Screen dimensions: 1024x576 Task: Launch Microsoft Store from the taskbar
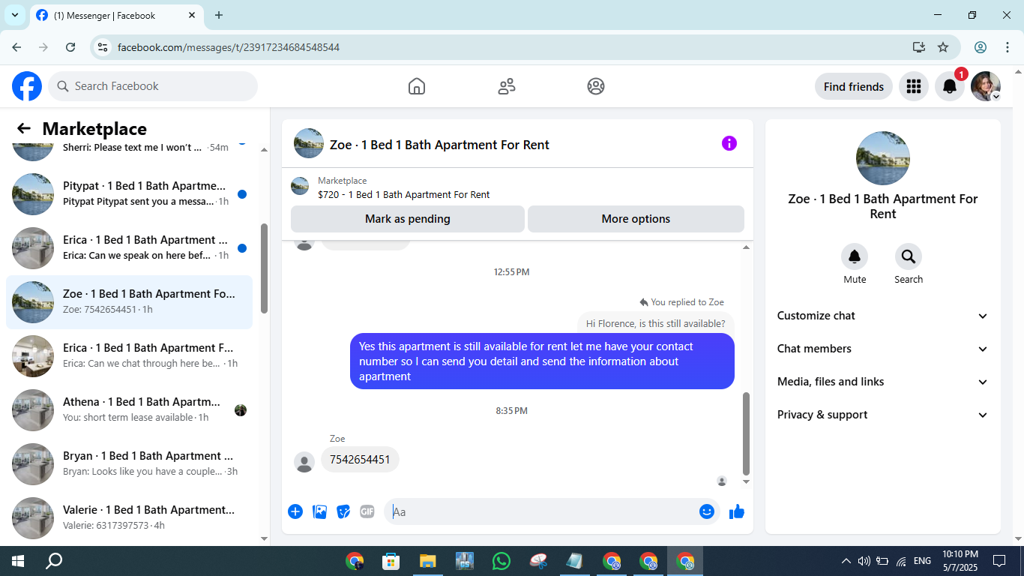tap(391, 561)
